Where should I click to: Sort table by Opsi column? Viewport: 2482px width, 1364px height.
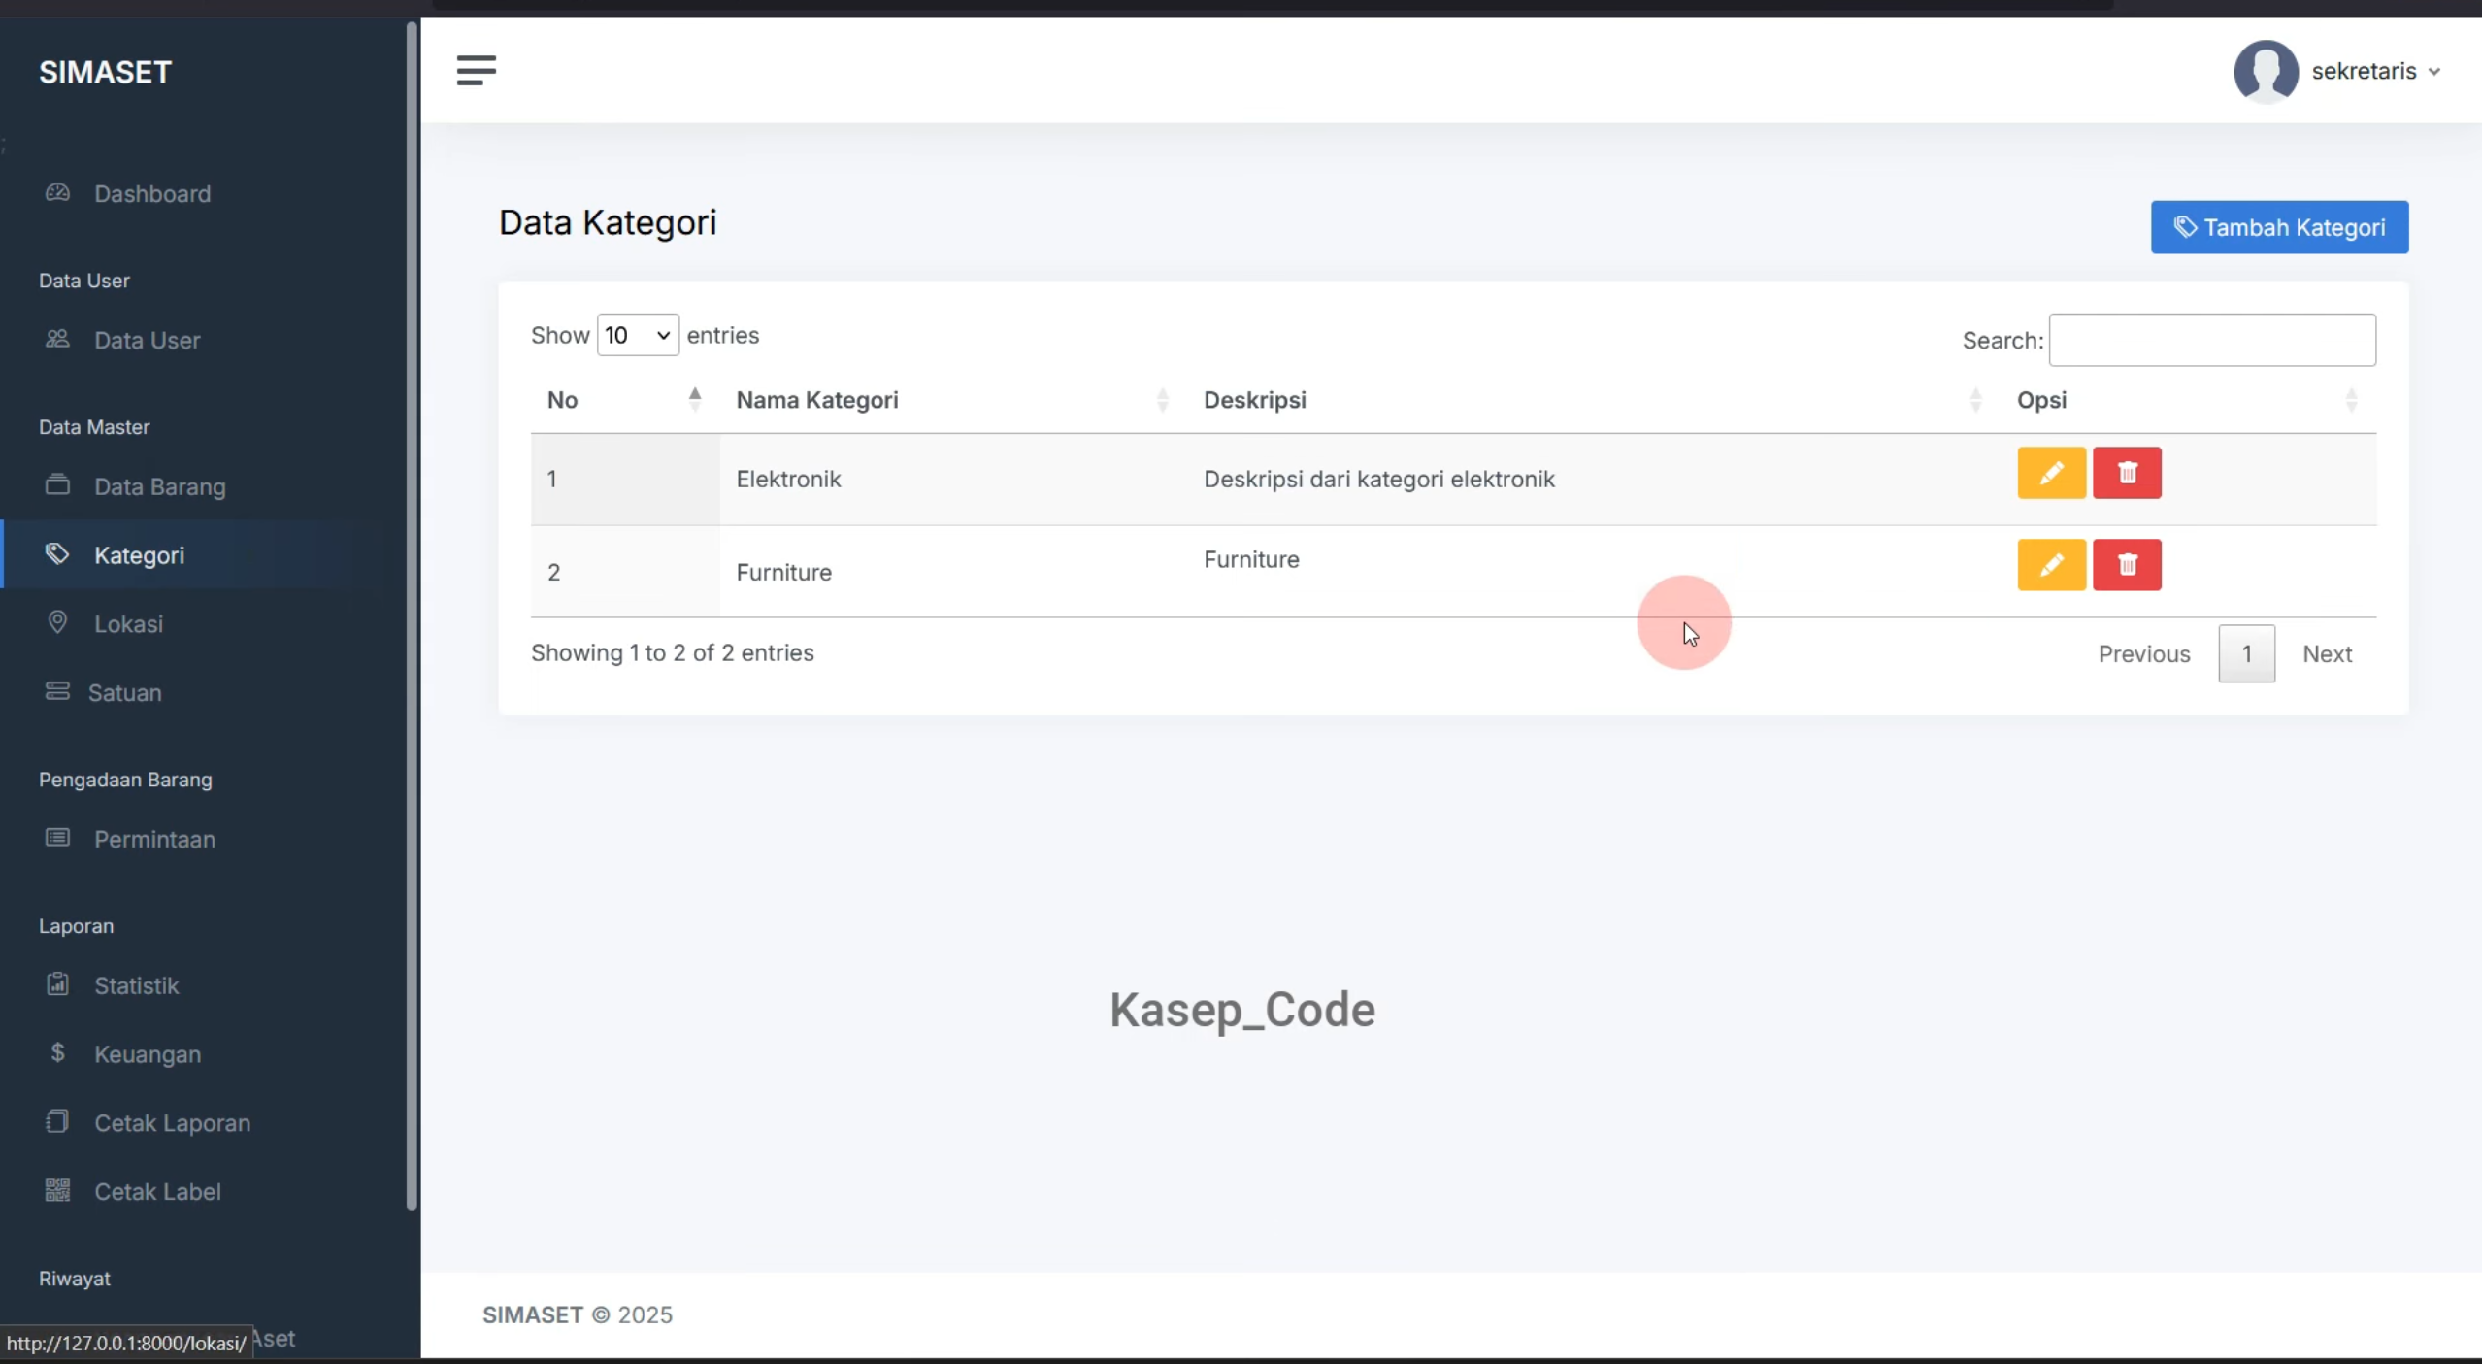click(x=2188, y=400)
